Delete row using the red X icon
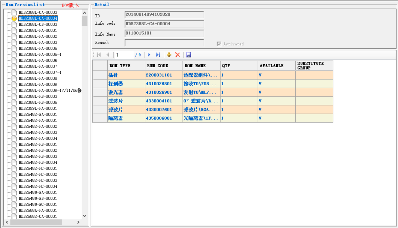The height and width of the screenshot is (228, 398). point(177,55)
